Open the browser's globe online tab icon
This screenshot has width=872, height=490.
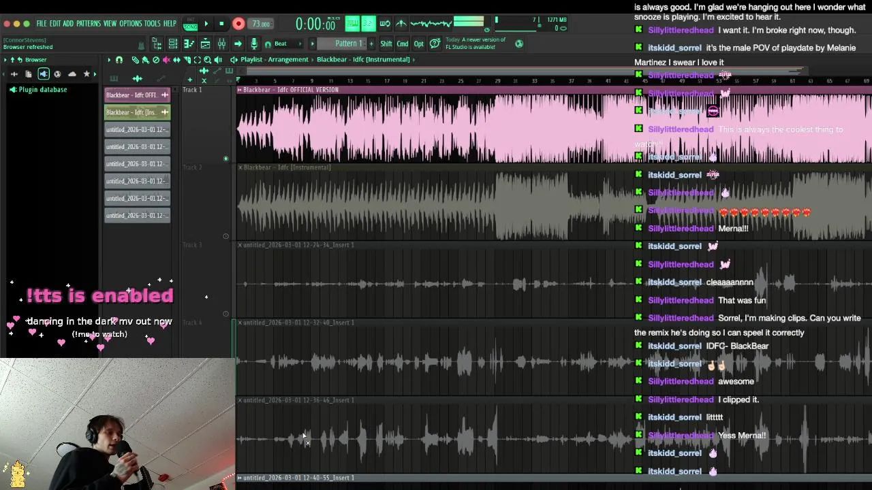click(x=57, y=74)
